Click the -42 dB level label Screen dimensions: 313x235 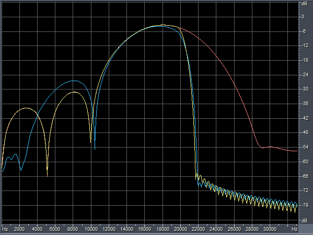[x=305, y=118]
